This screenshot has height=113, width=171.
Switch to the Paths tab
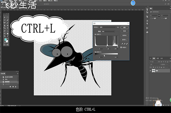(162, 59)
